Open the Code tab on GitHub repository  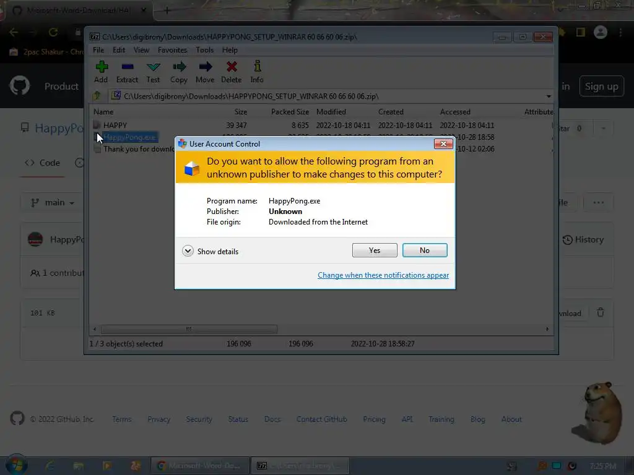coord(43,163)
